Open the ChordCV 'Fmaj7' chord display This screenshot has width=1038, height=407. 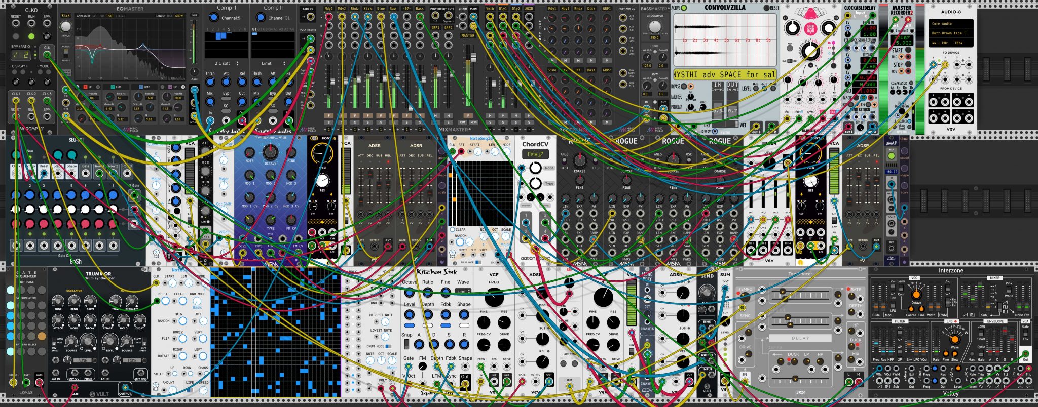535,154
